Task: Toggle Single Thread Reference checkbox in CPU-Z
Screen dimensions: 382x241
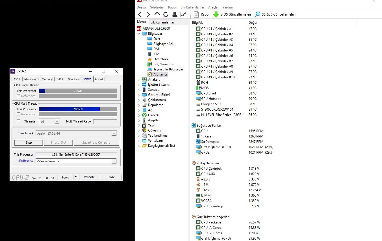Action: click(18, 96)
